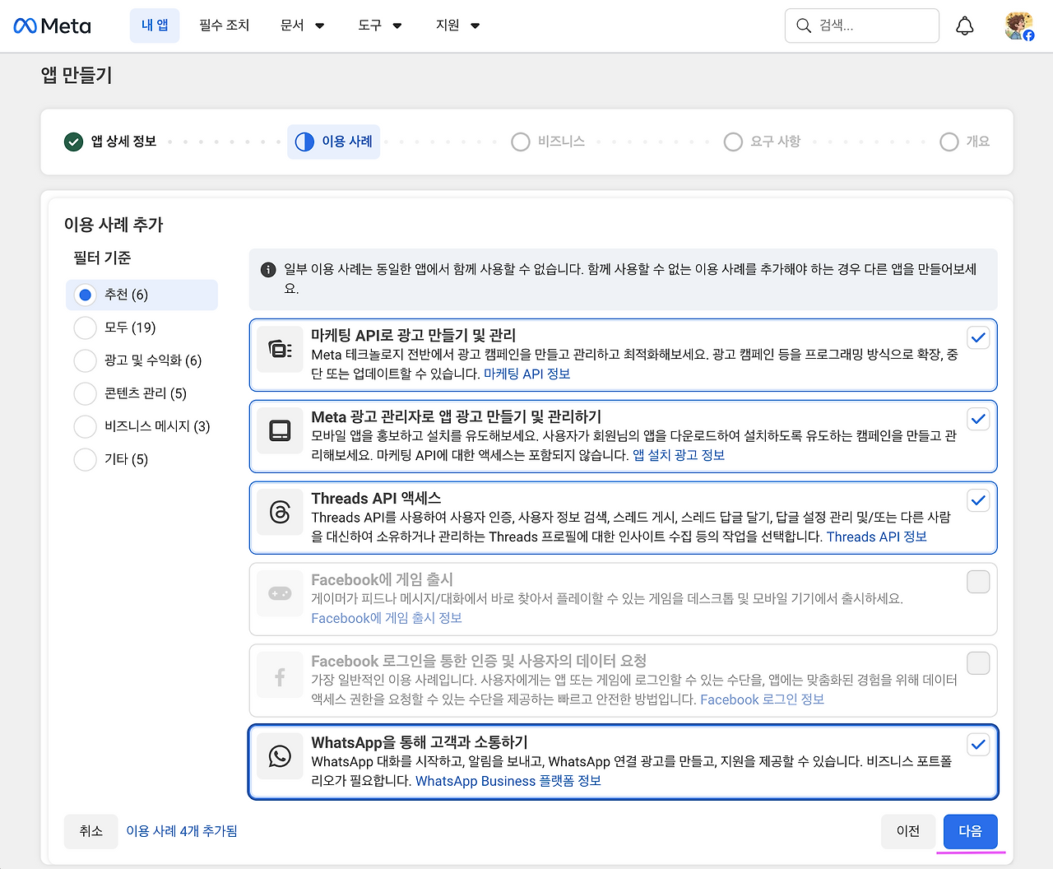Click the 이용 사례 step half-circle icon
The width and height of the screenshot is (1053, 869).
[304, 142]
